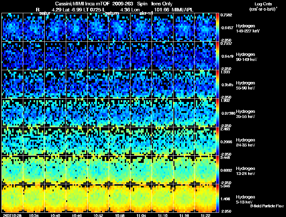
Task: Click the word 'Spin' in the title
Action: [142, 4]
